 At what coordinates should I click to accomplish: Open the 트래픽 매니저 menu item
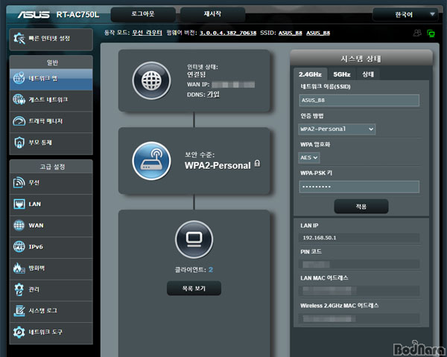51,121
